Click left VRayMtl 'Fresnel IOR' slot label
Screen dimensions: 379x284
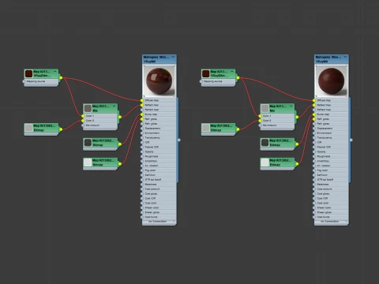pyautogui.click(x=152, y=147)
